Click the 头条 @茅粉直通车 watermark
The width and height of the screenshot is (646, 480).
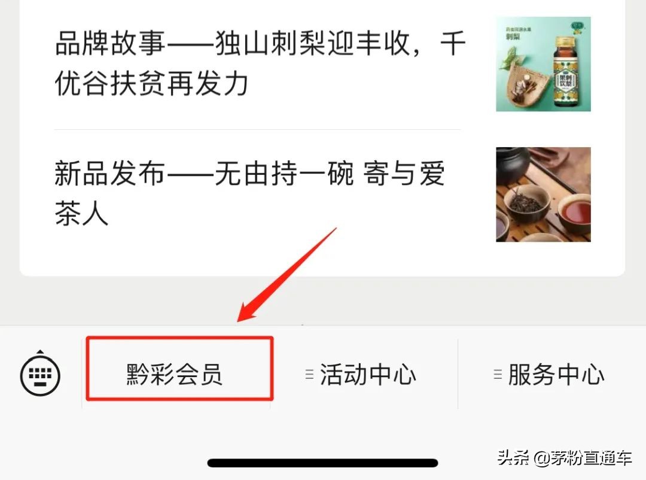click(x=565, y=458)
